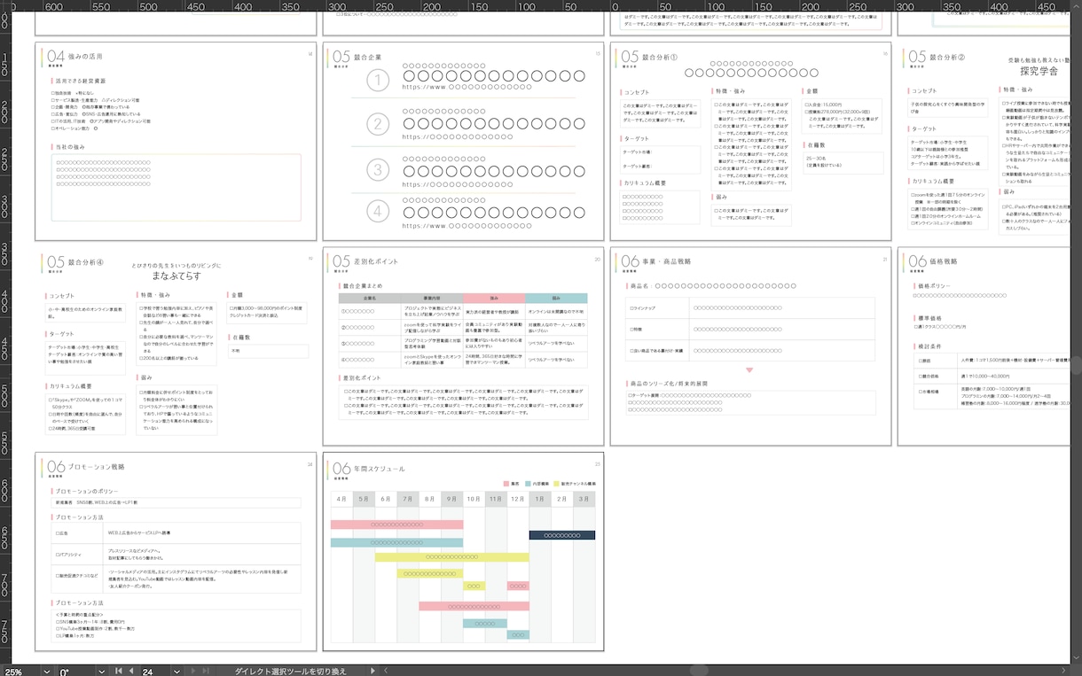
Task: Select the 価格戦略 title text
Action: coord(943,262)
